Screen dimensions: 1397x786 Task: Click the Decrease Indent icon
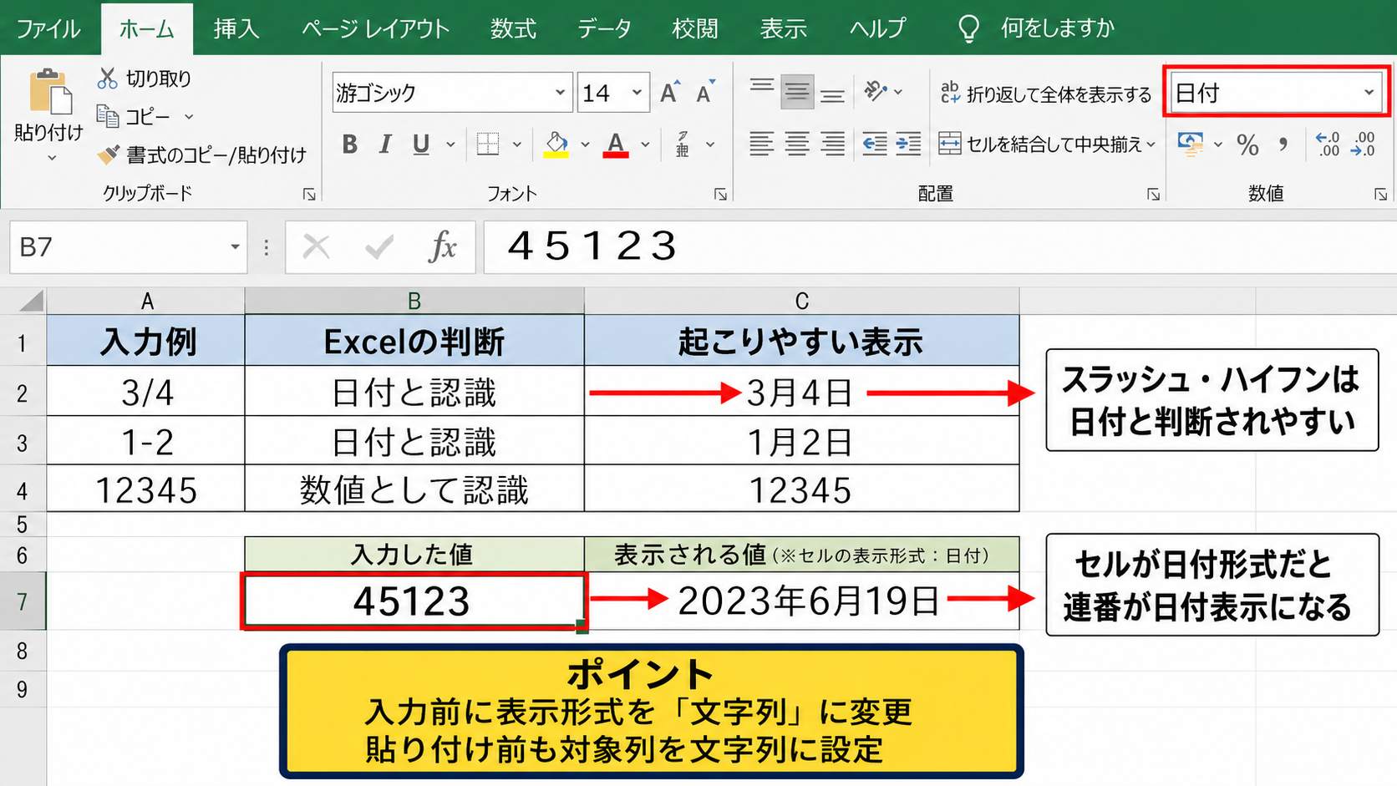875,144
